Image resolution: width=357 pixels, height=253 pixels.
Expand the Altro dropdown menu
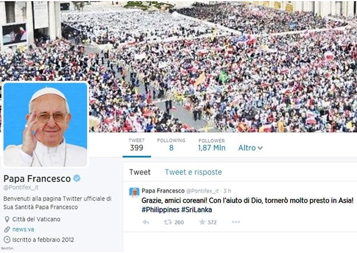point(250,148)
